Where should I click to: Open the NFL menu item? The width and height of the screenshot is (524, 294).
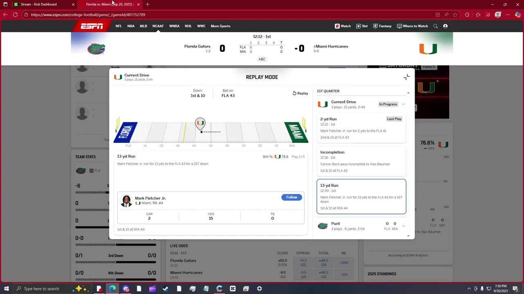pos(119,26)
